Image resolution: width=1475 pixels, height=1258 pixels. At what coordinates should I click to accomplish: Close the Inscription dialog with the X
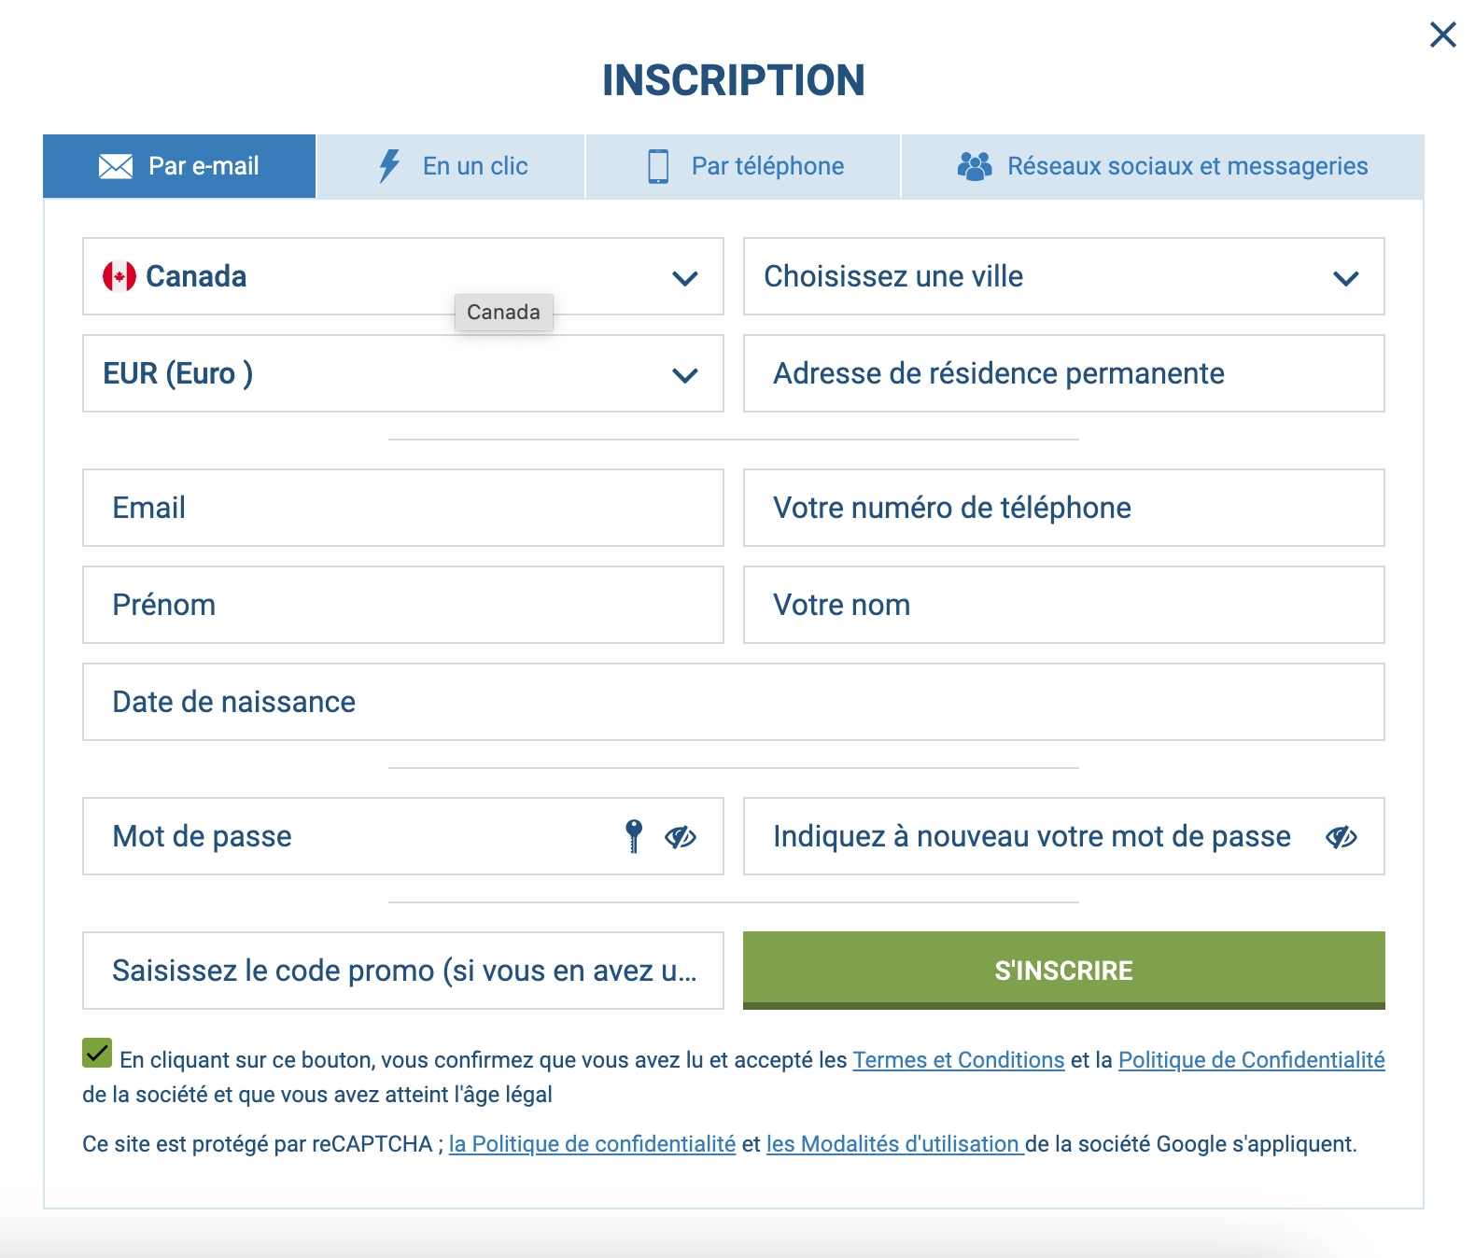(x=1443, y=35)
